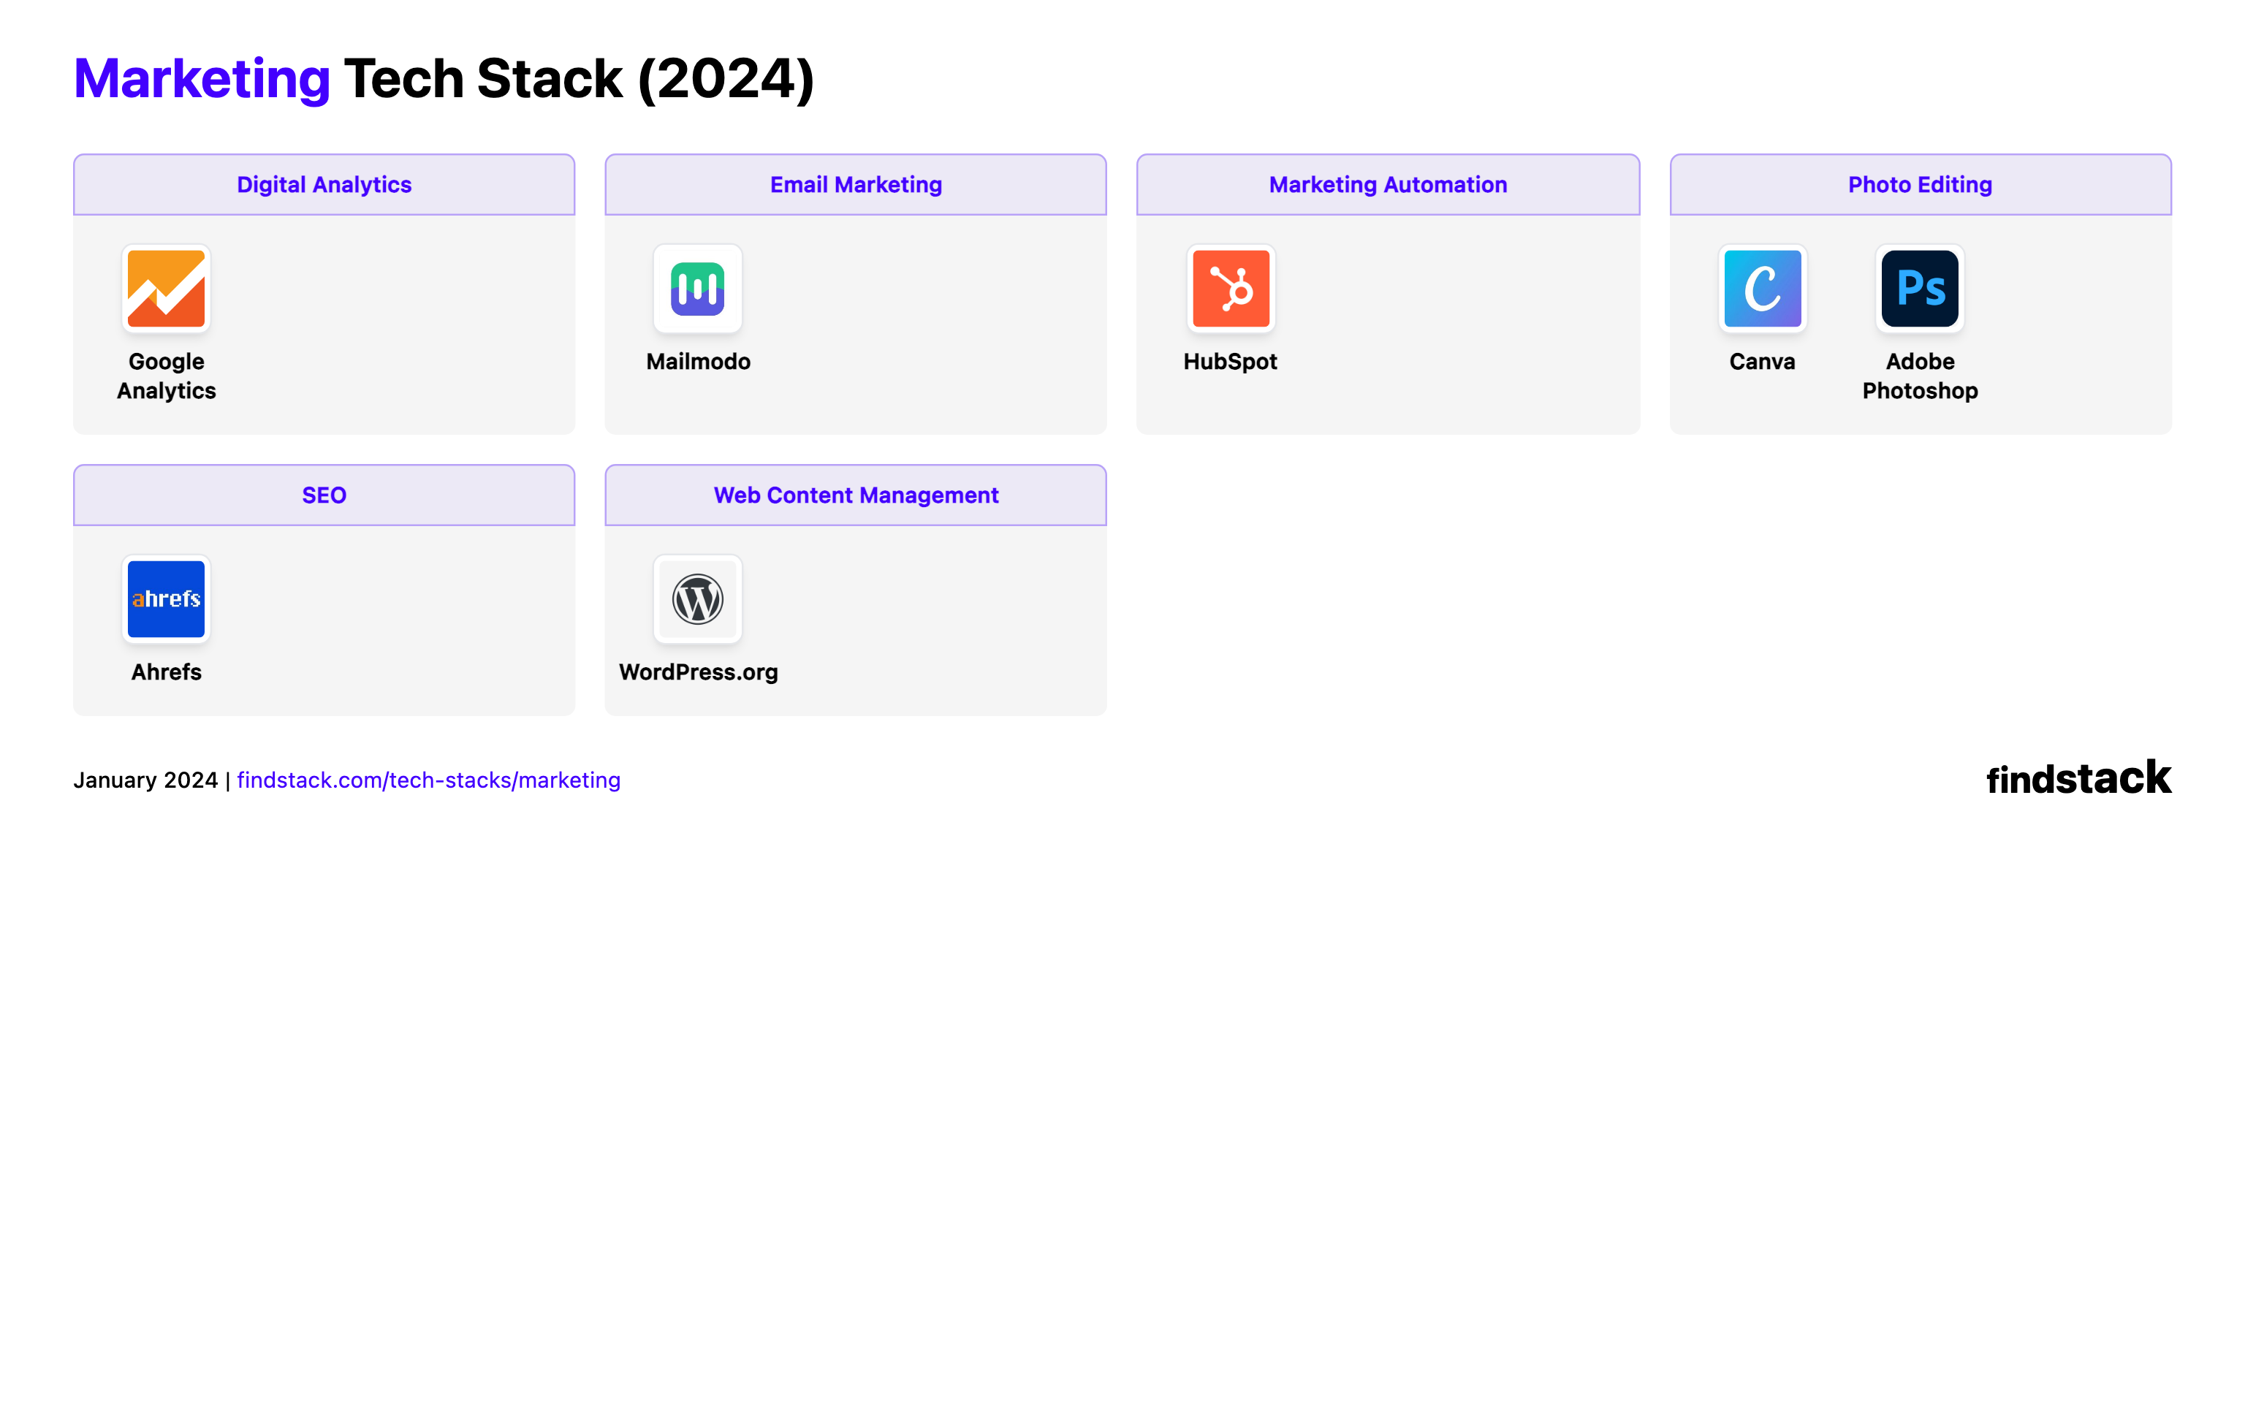
Task: Click the WordPress.org logo icon
Action: [x=698, y=598]
